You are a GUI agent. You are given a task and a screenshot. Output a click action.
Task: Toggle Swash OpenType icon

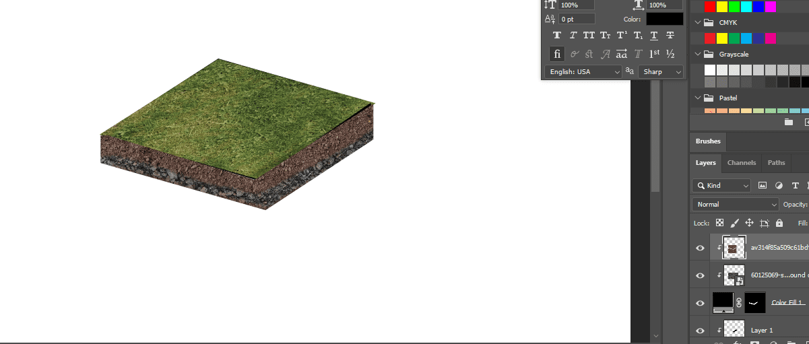click(606, 54)
